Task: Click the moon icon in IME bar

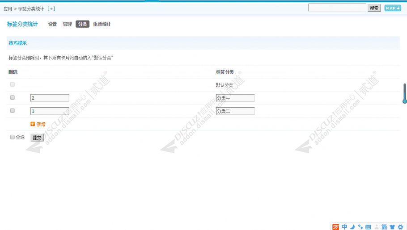Action: pos(352,227)
